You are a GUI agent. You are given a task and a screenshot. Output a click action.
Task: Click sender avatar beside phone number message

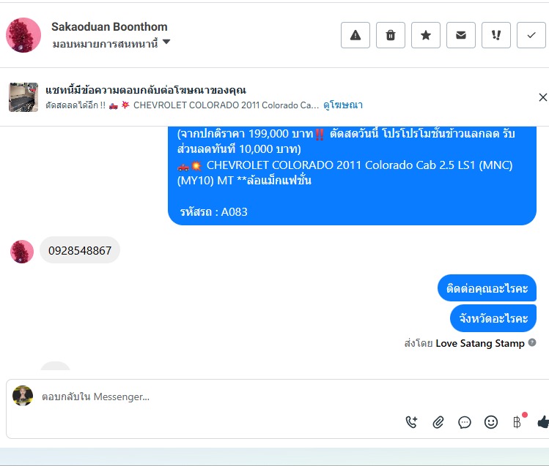[x=22, y=252]
